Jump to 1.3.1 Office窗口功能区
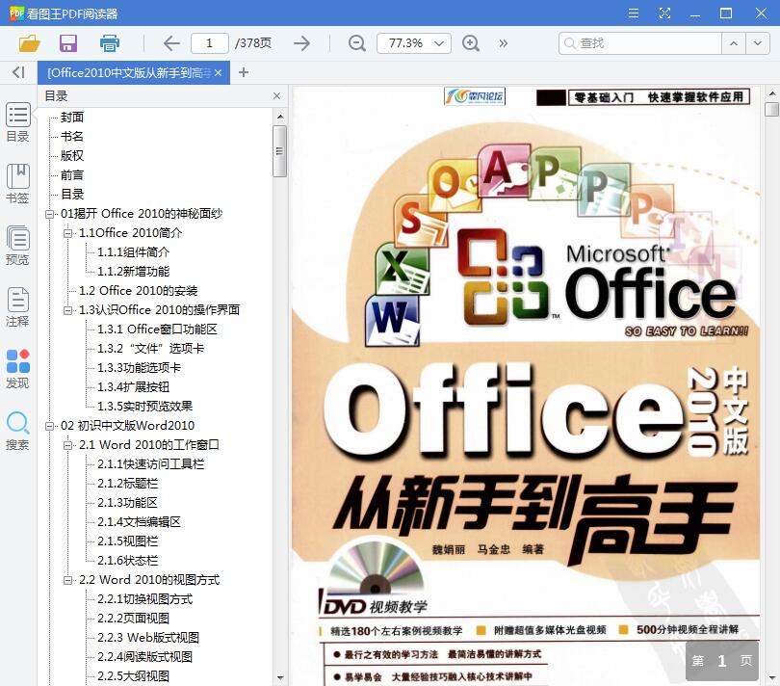The width and height of the screenshot is (780, 686). [157, 330]
